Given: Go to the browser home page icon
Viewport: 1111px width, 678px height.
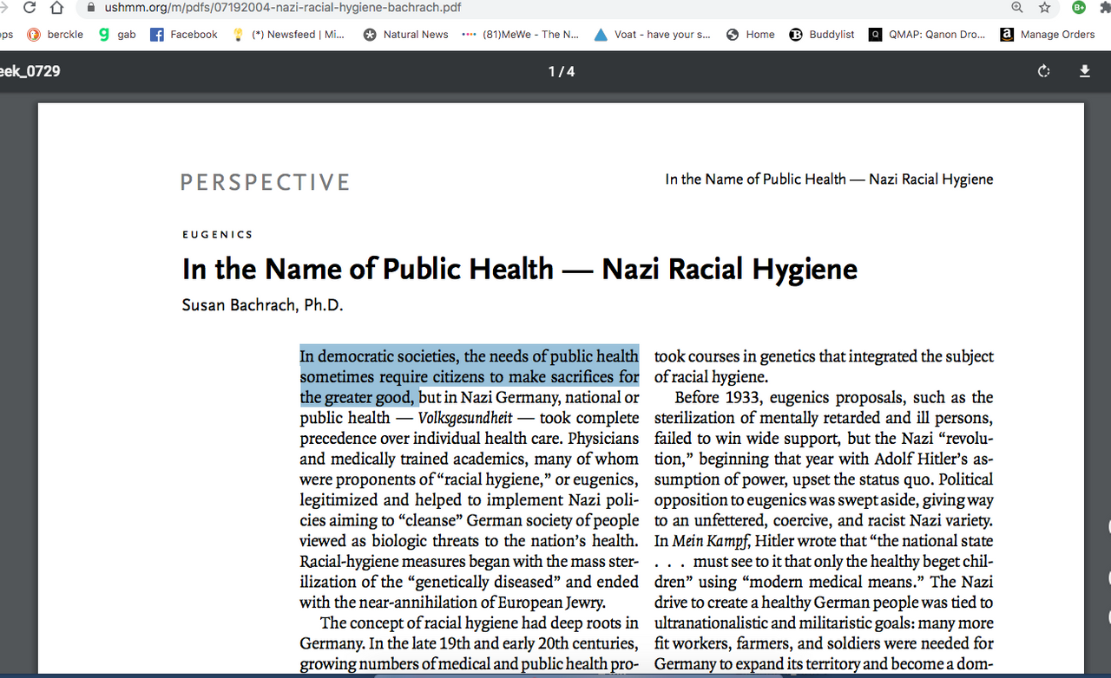Looking at the screenshot, I should click(x=57, y=8).
